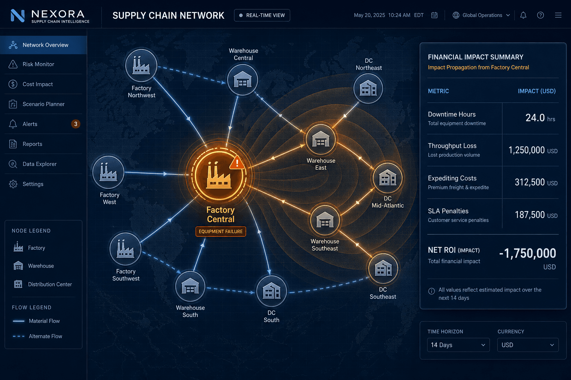Click the 24.0 hrs value
This screenshot has width=571, height=380.
(540, 118)
